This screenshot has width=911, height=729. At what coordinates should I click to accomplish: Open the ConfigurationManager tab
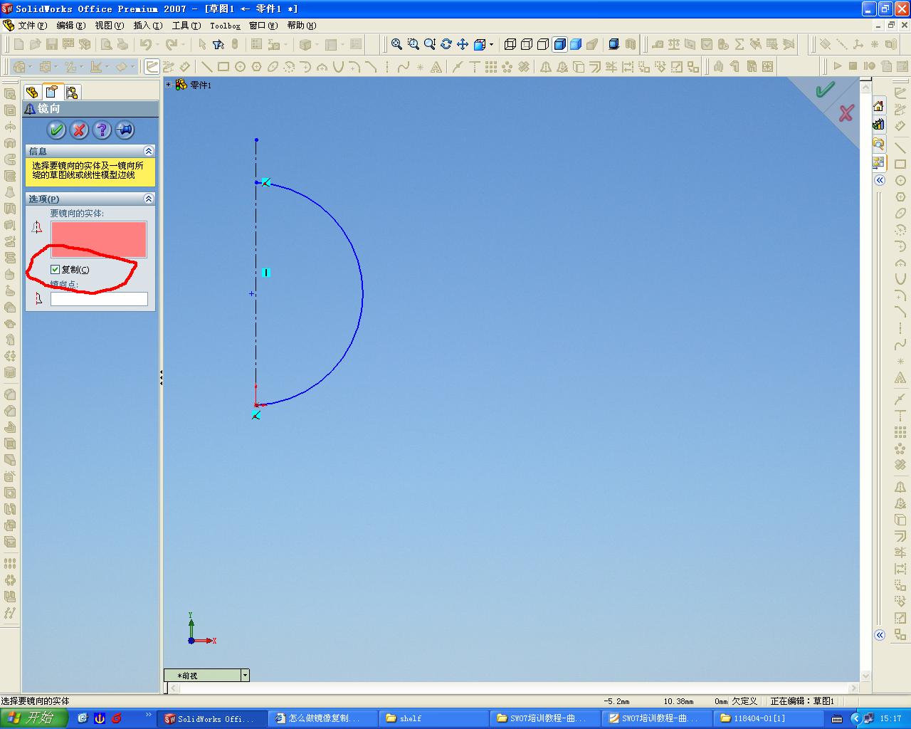coord(72,92)
